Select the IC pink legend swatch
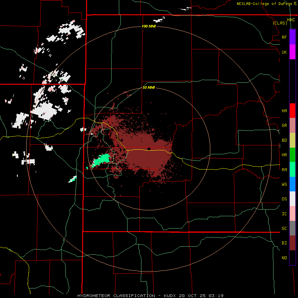 pos(292,214)
